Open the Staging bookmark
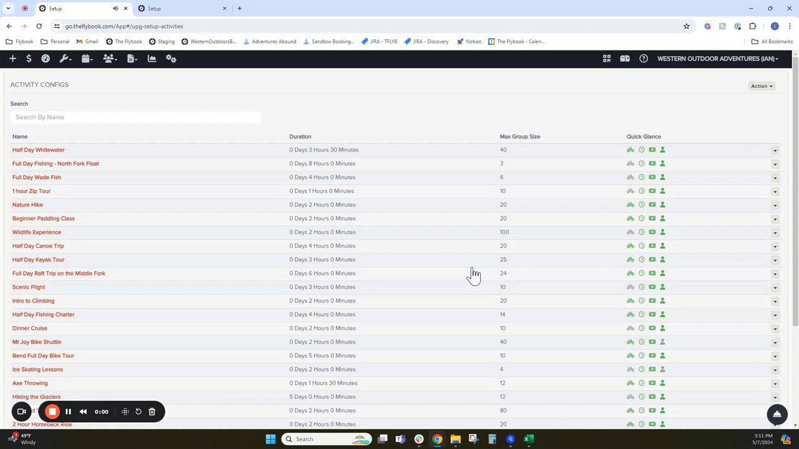This screenshot has width=799, height=449. coord(162,42)
